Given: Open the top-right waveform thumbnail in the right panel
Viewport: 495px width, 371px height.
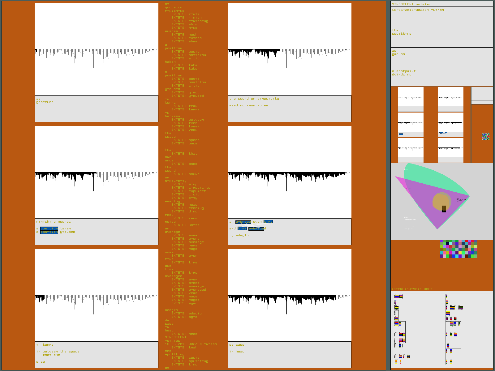Looking at the screenshot, I should point(450,99).
